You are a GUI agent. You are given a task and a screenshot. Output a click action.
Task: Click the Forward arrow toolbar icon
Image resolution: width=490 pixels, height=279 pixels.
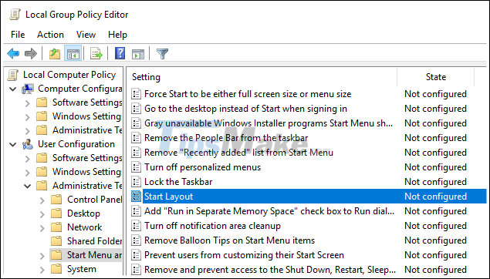click(x=31, y=53)
